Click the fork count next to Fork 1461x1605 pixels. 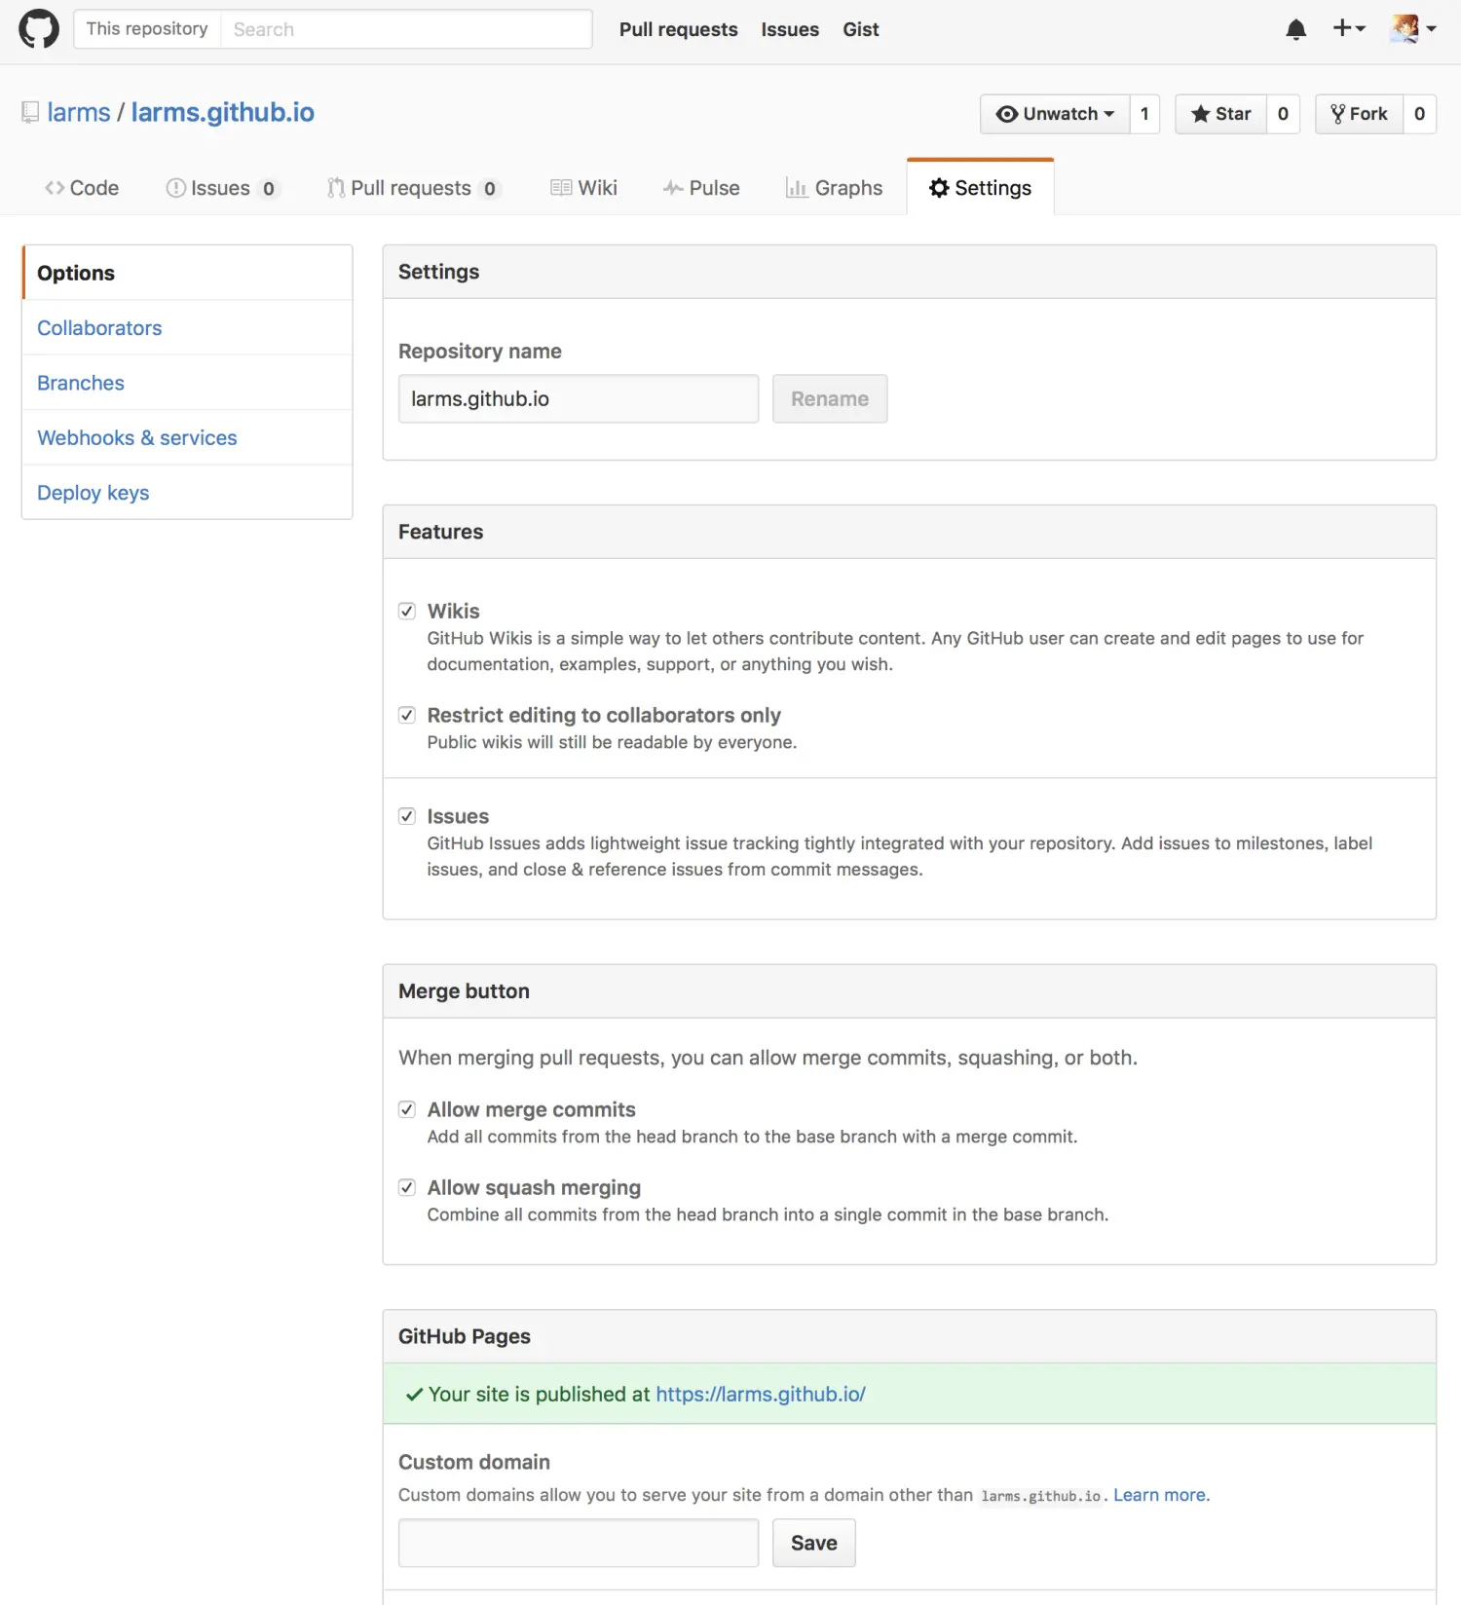click(1419, 114)
